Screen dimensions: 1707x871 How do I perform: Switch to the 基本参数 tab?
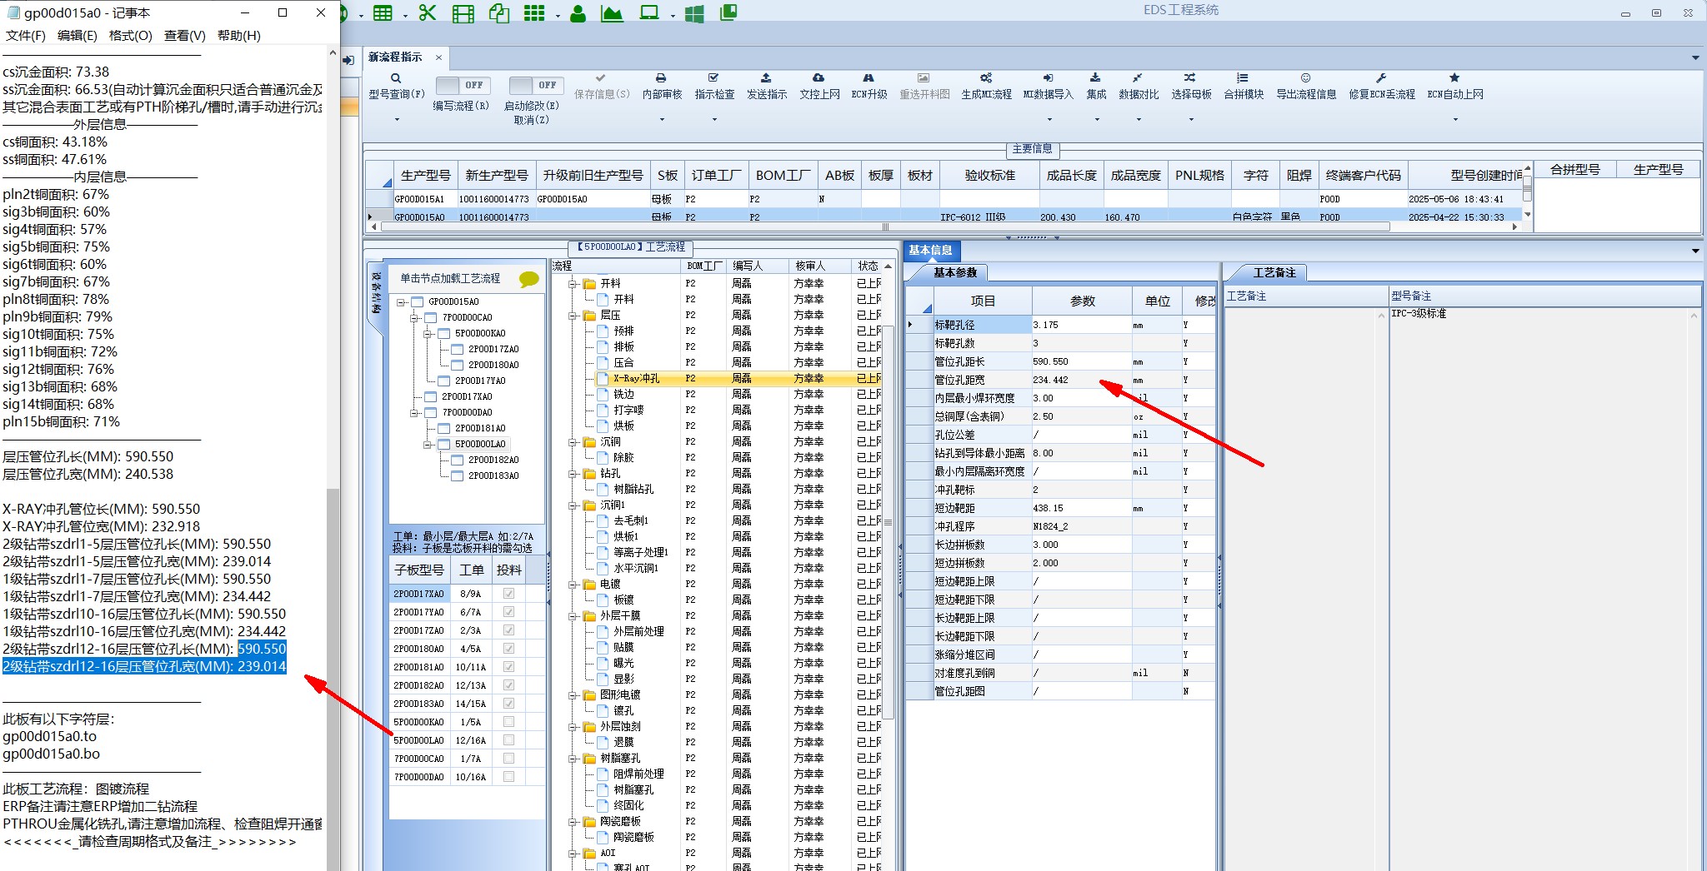[x=954, y=272]
